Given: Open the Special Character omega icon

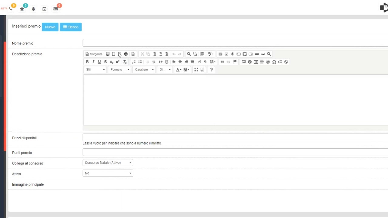Looking at the screenshot, I should coord(274,62).
